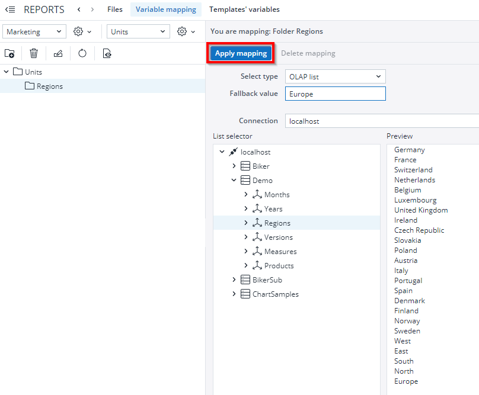Open settings gear next to Units selector
Viewport: 479px width, 395px height.
click(181, 31)
